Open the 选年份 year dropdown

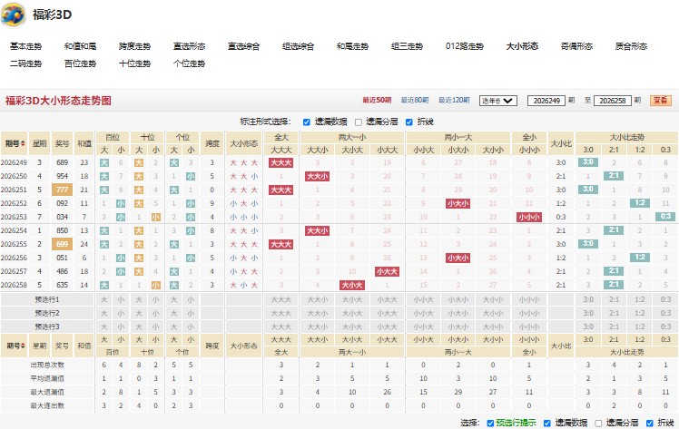point(498,101)
